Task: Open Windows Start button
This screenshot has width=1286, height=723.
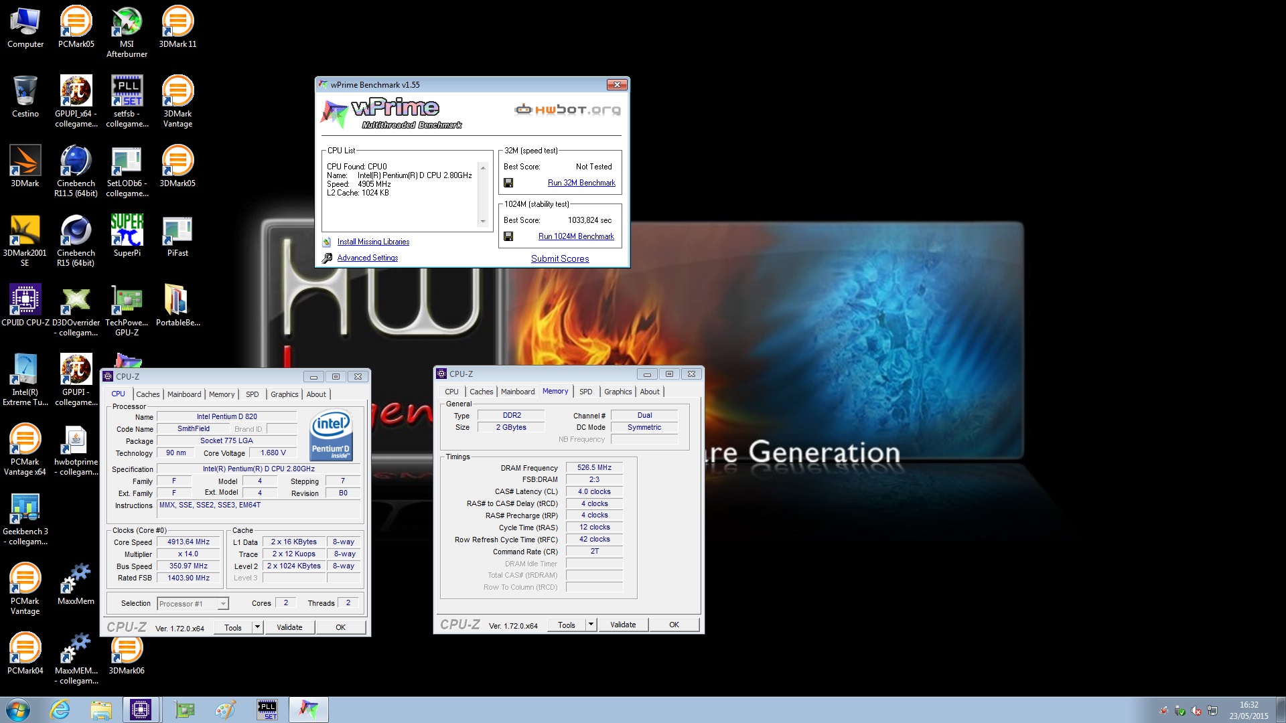Action: pos(18,710)
